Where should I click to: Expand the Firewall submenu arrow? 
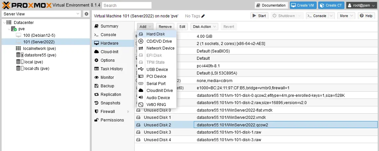[128, 112]
